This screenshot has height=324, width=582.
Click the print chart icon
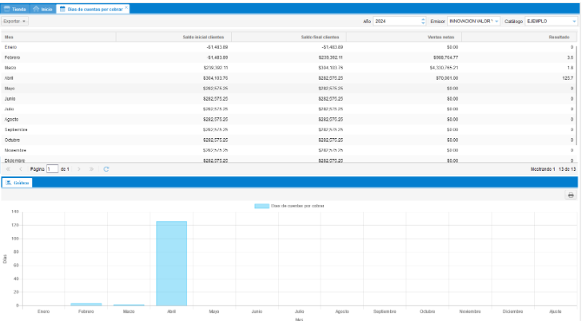(x=571, y=195)
